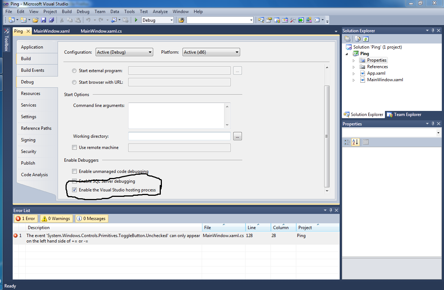This screenshot has height=290, width=444.
Task: Open the Code Analysis side tab
Action: pyautogui.click(x=37, y=175)
